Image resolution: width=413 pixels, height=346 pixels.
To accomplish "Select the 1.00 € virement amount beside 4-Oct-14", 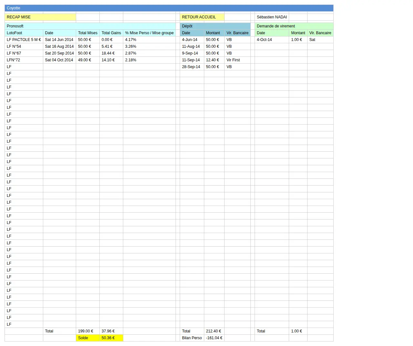I will tap(298, 40).
